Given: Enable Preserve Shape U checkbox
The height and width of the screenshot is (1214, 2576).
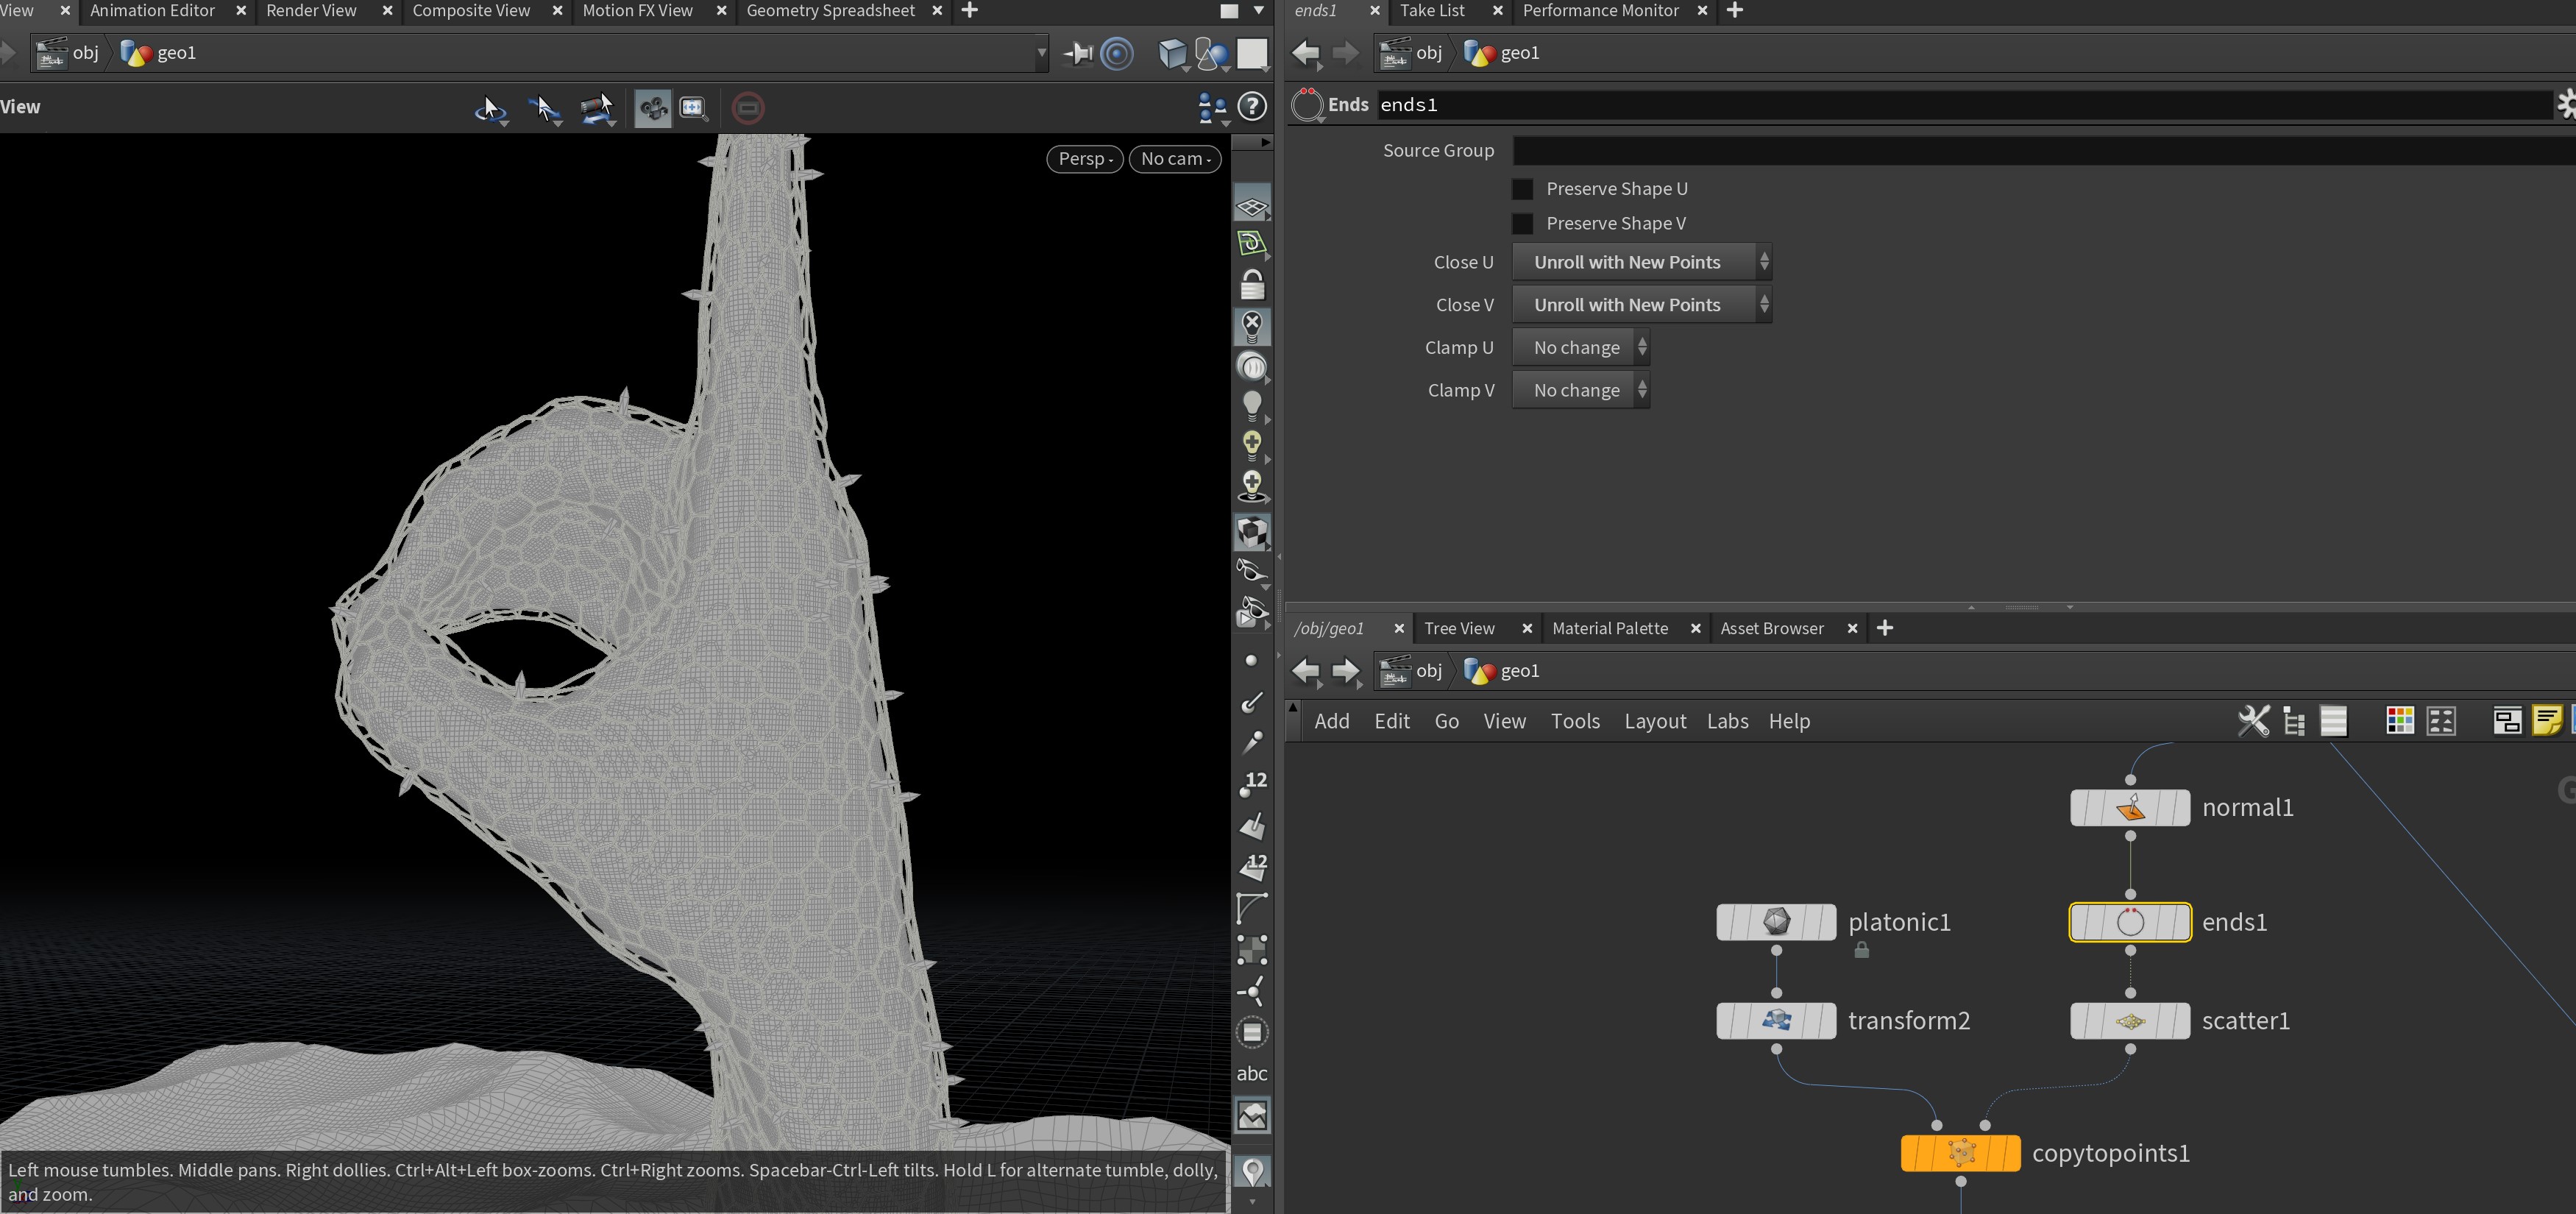Looking at the screenshot, I should tap(1522, 189).
